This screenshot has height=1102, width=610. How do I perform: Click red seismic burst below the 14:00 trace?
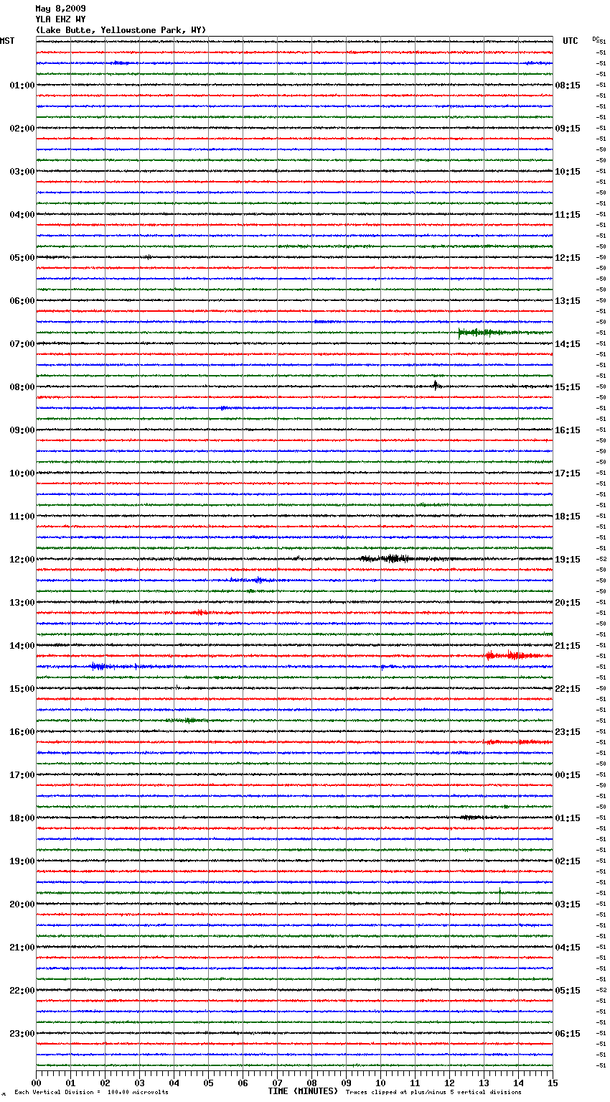(513, 655)
